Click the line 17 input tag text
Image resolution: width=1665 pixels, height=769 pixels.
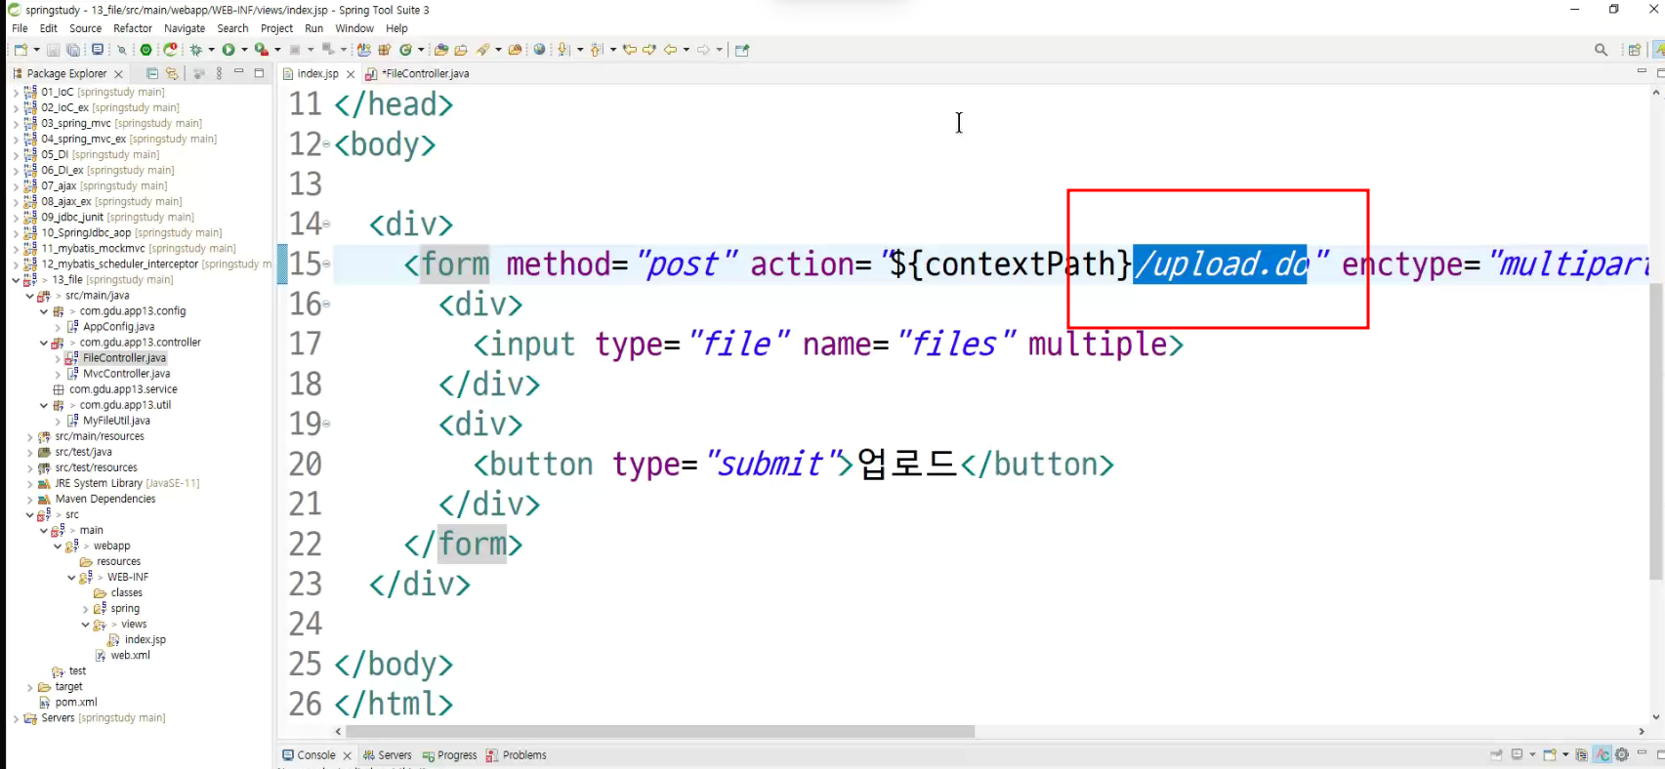coord(828,344)
